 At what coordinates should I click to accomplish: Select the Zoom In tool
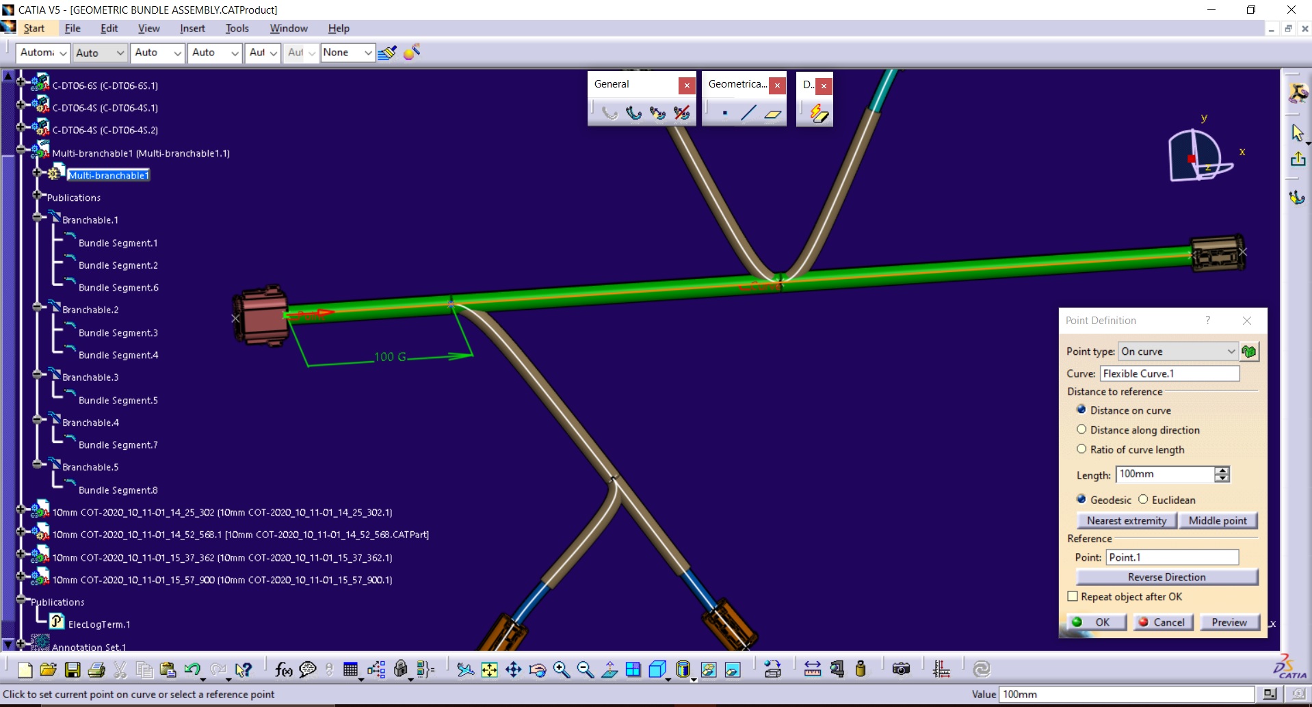pyautogui.click(x=562, y=669)
